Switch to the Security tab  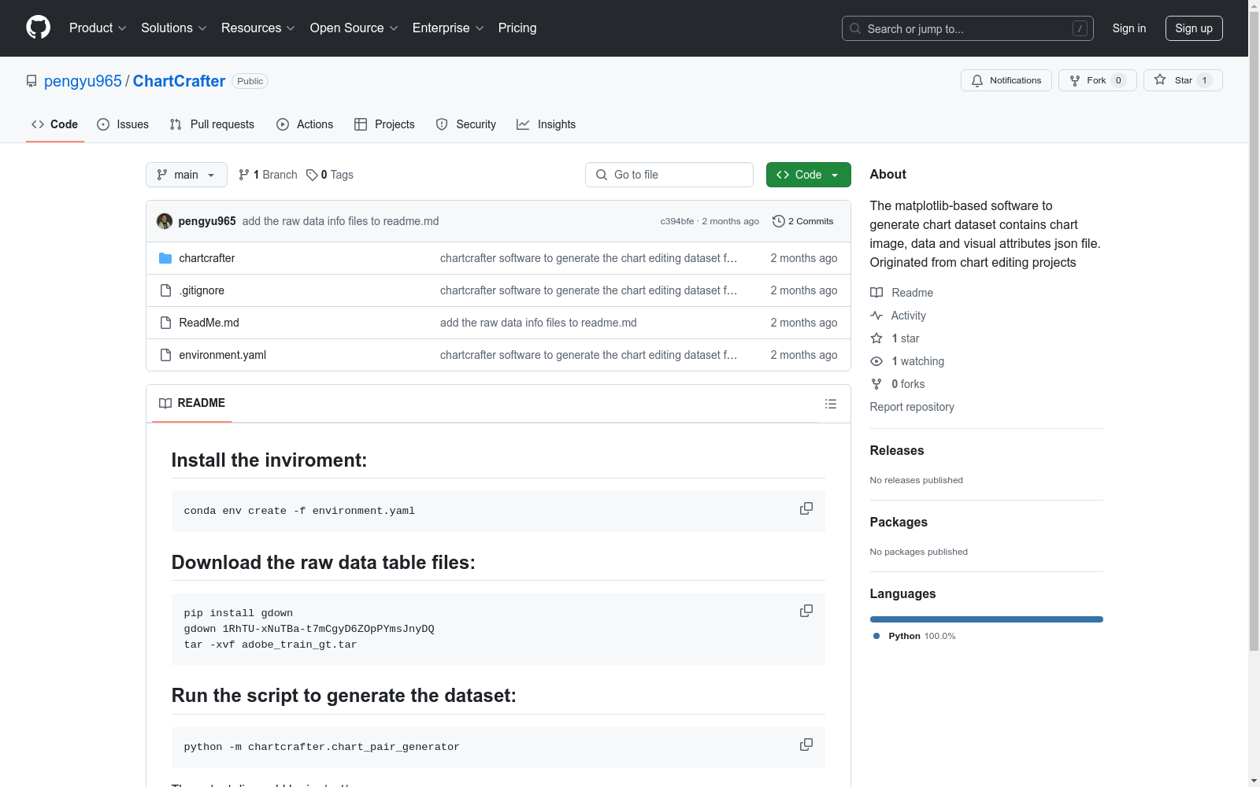coord(466,124)
